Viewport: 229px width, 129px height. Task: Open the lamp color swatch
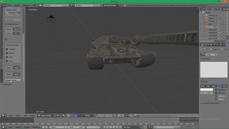[206, 90]
